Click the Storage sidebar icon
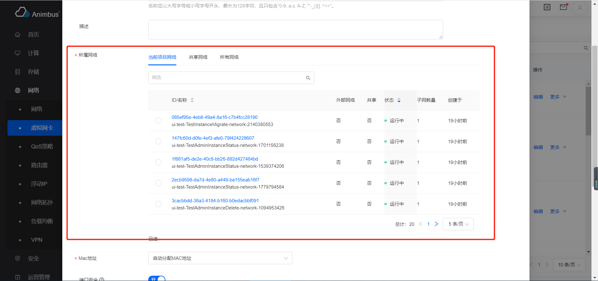The width and height of the screenshot is (598, 281). [18, 72]
